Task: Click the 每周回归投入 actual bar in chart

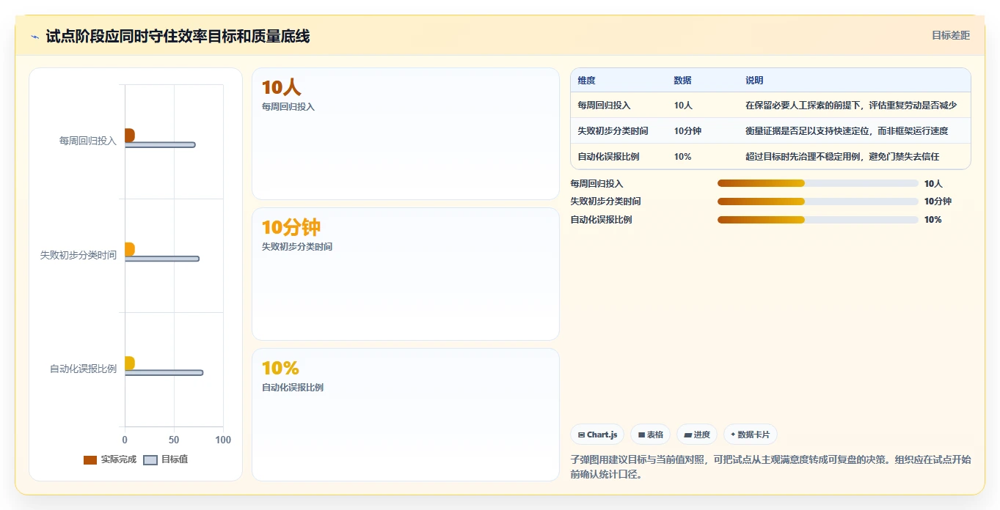Action: (130, 136)
